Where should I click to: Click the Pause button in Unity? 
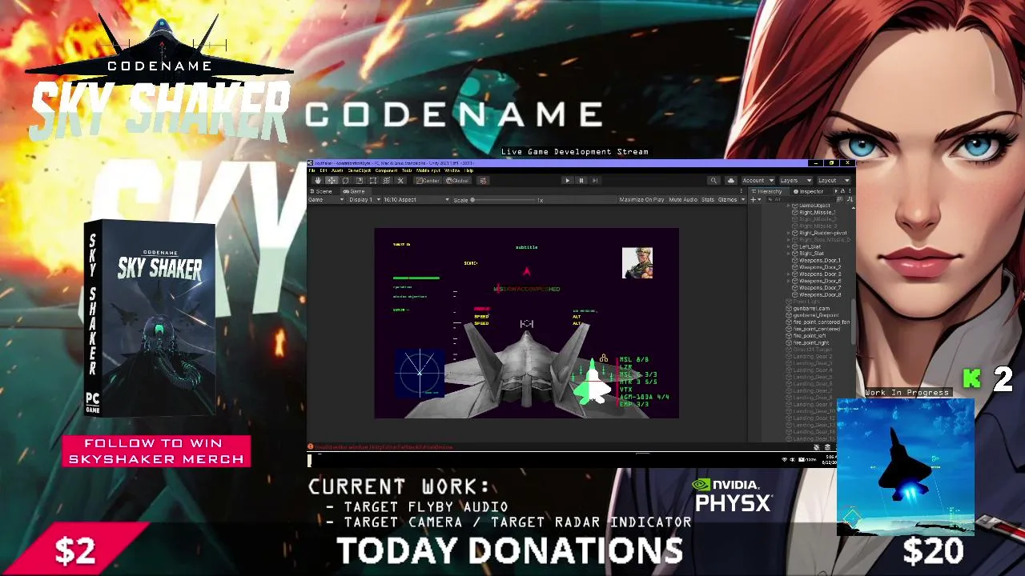click(x=581, y=180)
